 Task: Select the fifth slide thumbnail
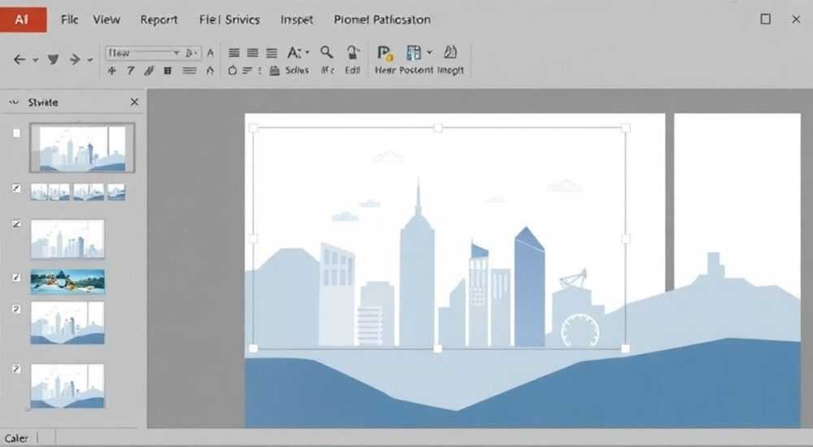pyautogui.click(x=67, y=323)
